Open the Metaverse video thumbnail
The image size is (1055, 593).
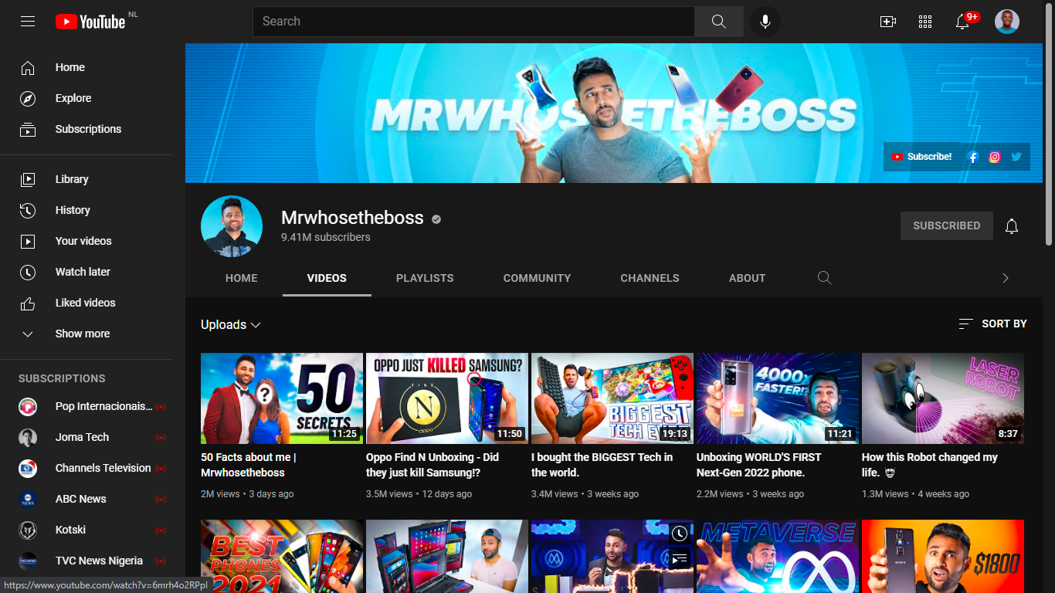778,556
